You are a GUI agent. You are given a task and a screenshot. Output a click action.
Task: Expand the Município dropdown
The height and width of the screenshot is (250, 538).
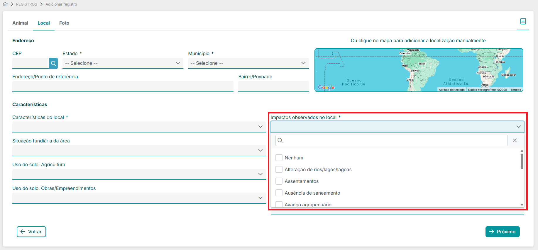[x=248, y=63]
